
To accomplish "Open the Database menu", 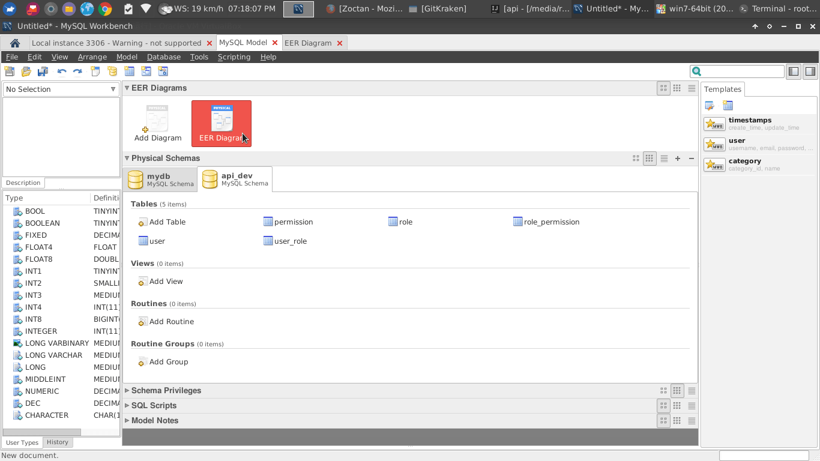I will tap(163, 57).
